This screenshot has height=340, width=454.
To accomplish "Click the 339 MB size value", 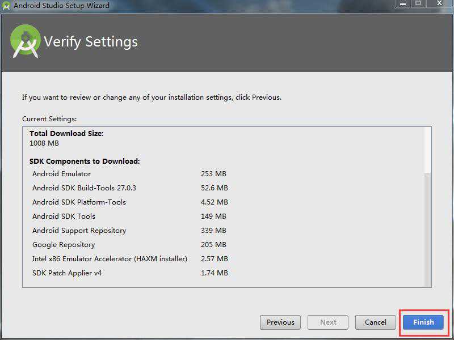I will 213,231.
